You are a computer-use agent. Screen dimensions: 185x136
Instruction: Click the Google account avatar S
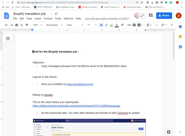[178, 15]
